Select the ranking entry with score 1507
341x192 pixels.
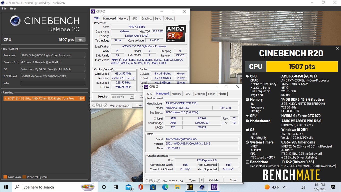pyautogui.click(x=44, y=98)
